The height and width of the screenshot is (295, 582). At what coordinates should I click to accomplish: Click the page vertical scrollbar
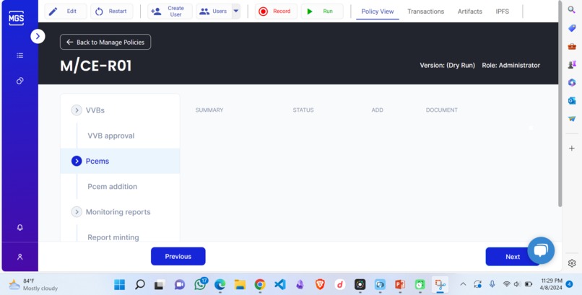tap(560, 104)
